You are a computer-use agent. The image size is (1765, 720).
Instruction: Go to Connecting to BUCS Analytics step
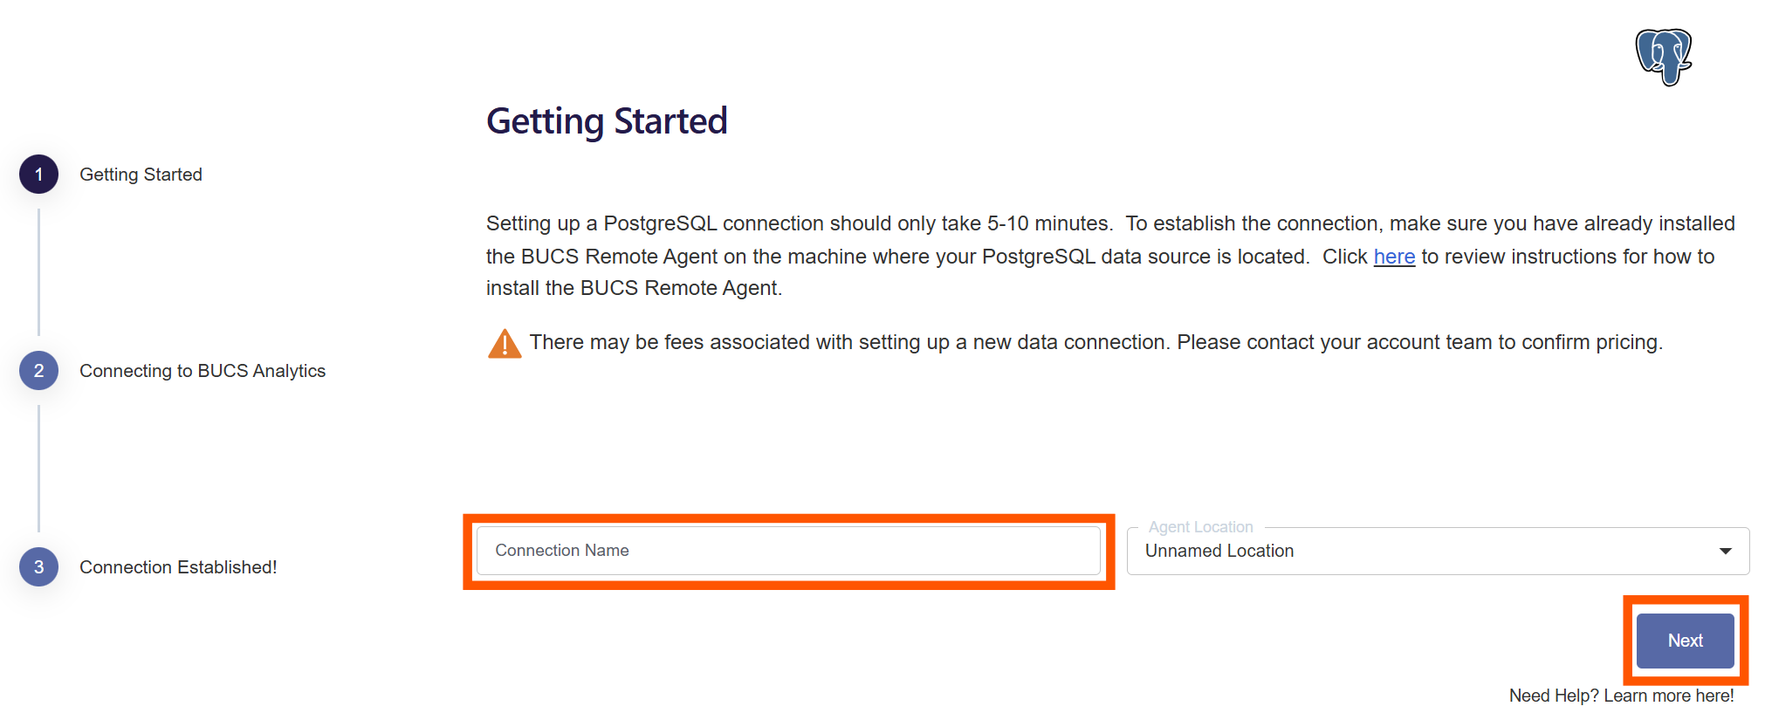coord(203,371)
